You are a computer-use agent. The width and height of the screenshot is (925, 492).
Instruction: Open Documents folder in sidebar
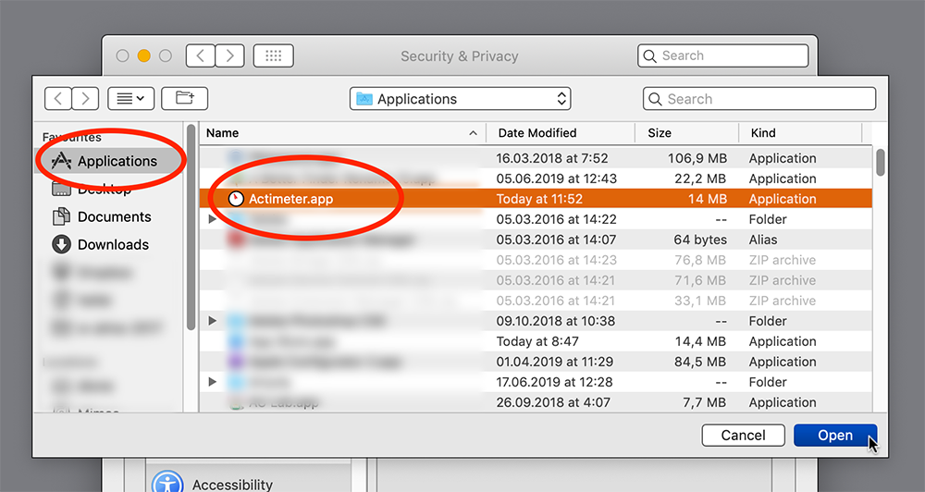tap(114, 216)
